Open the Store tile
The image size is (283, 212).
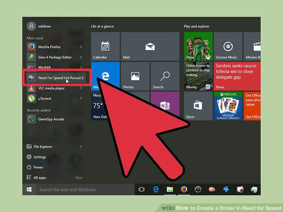198,106
